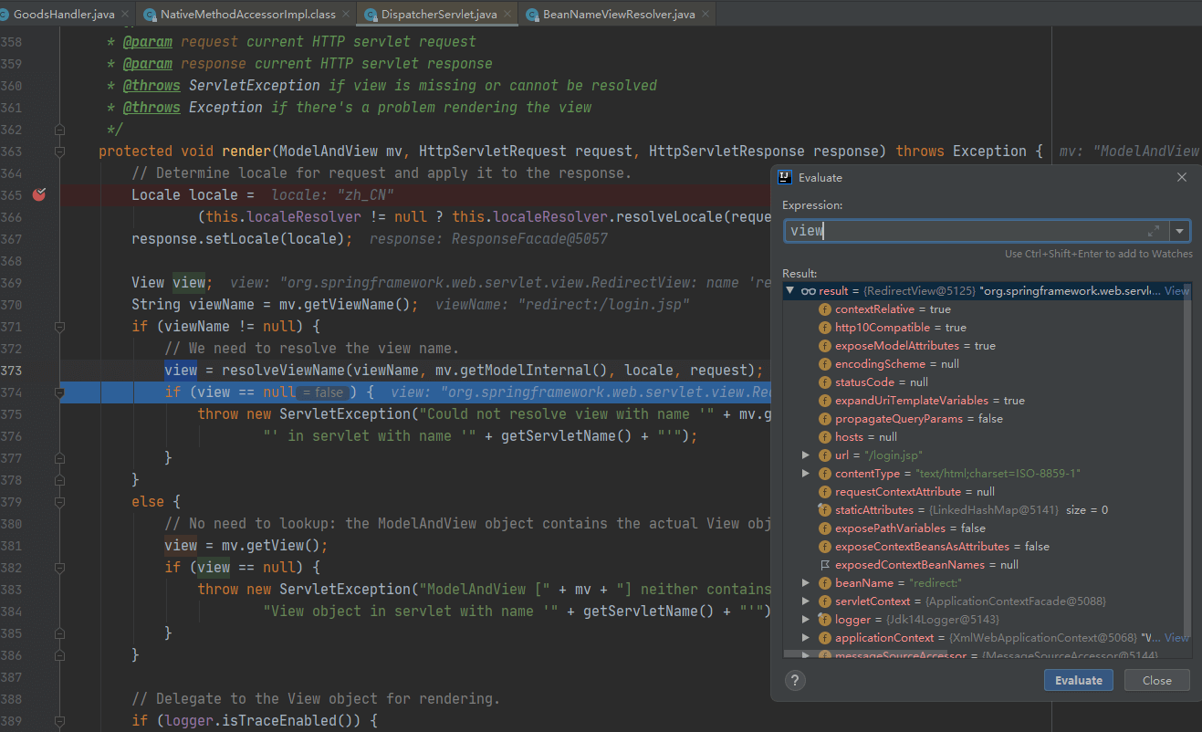Image resolution: width=1202 pixels, height=732 pixels.
Task: Fold the Javadoc end marker at line 362
Action: click(60, 130)
